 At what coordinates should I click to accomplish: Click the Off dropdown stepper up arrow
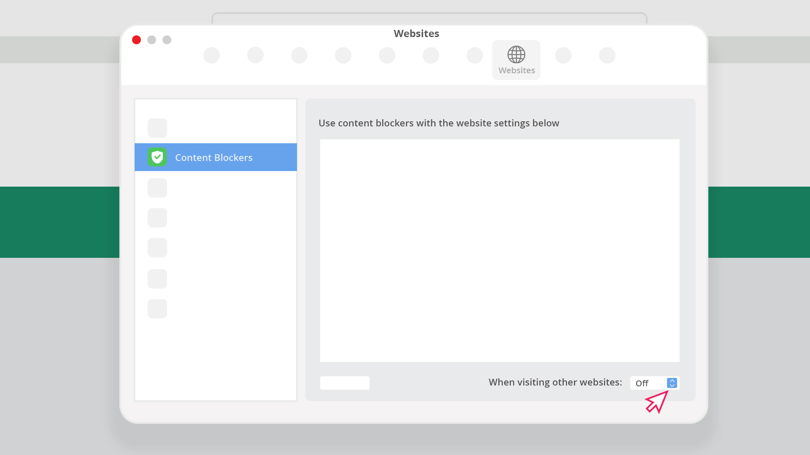[x=672, y=380]
